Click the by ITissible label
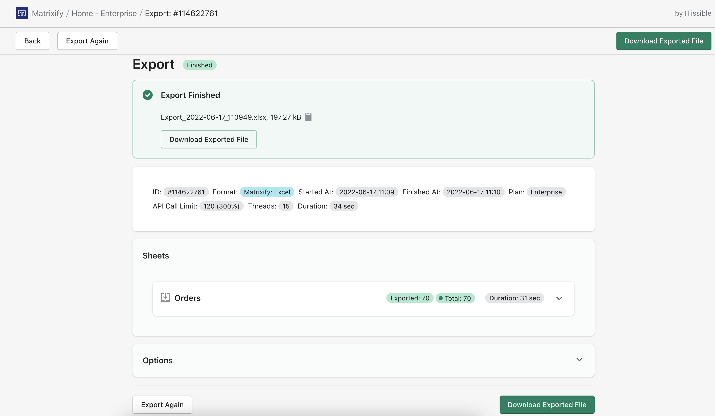Image resolution: width=715 pixels, height=416 pixels. [x=693, y=13]
